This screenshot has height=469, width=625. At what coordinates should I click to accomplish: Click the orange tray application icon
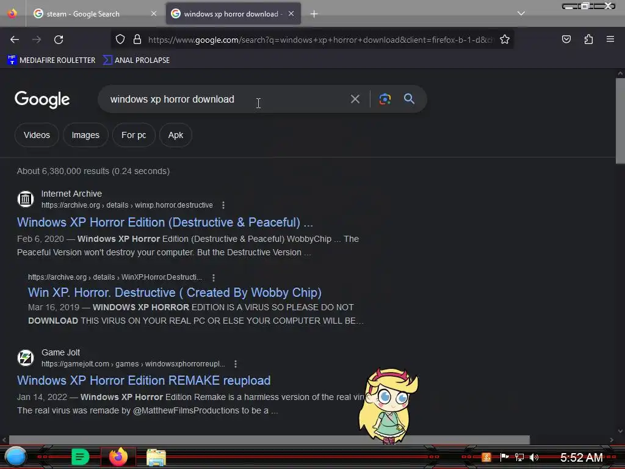pos(486,457)
